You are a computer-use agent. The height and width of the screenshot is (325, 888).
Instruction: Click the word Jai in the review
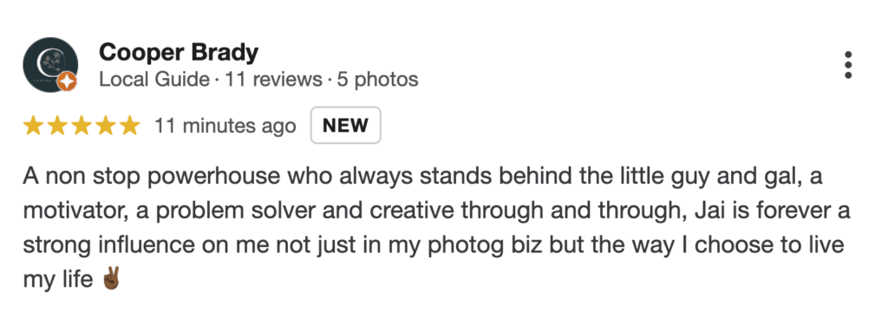click(x=683, y=211)
